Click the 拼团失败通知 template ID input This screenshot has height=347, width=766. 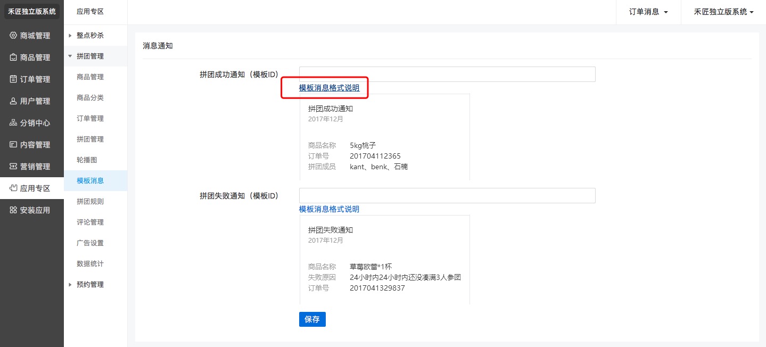tap(447, 196)
